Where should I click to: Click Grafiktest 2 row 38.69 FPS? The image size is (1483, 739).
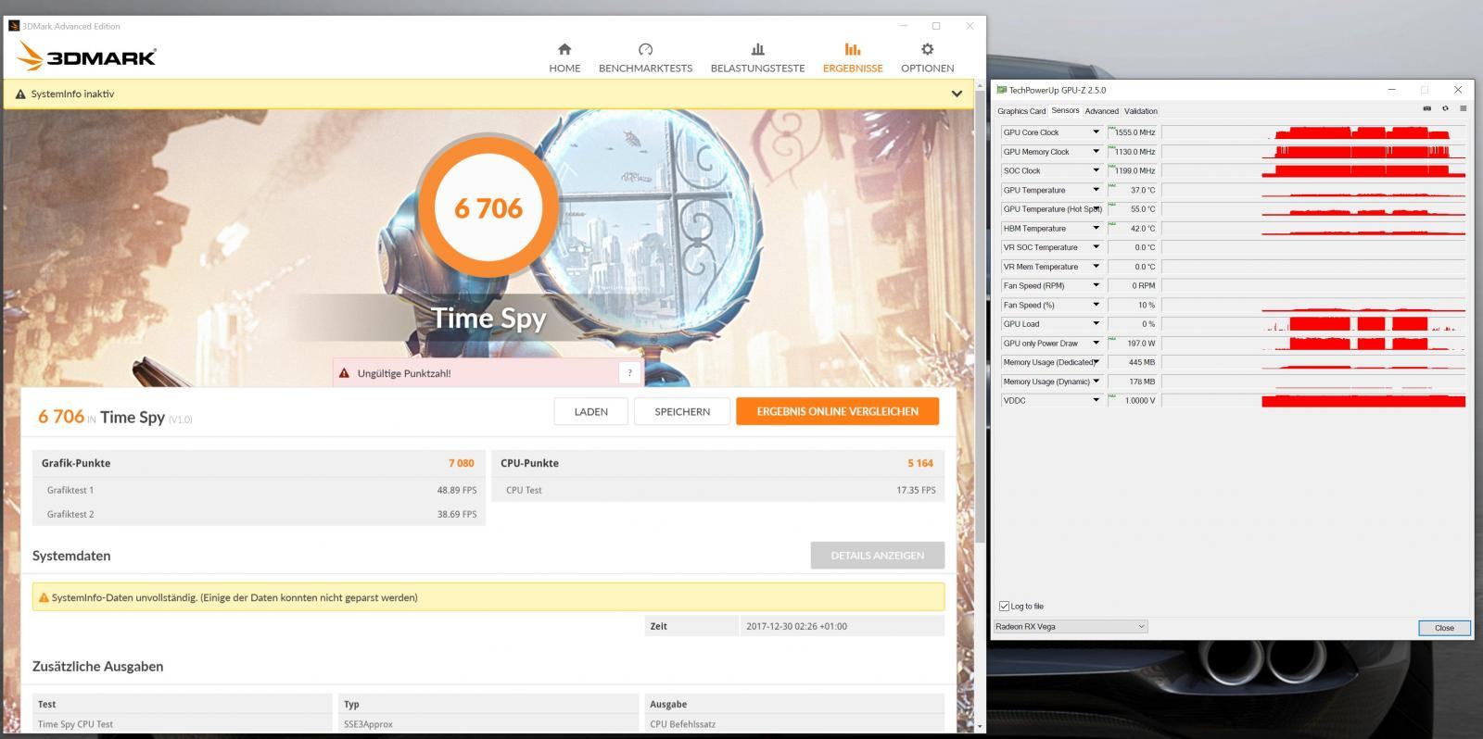click(259, 514)
